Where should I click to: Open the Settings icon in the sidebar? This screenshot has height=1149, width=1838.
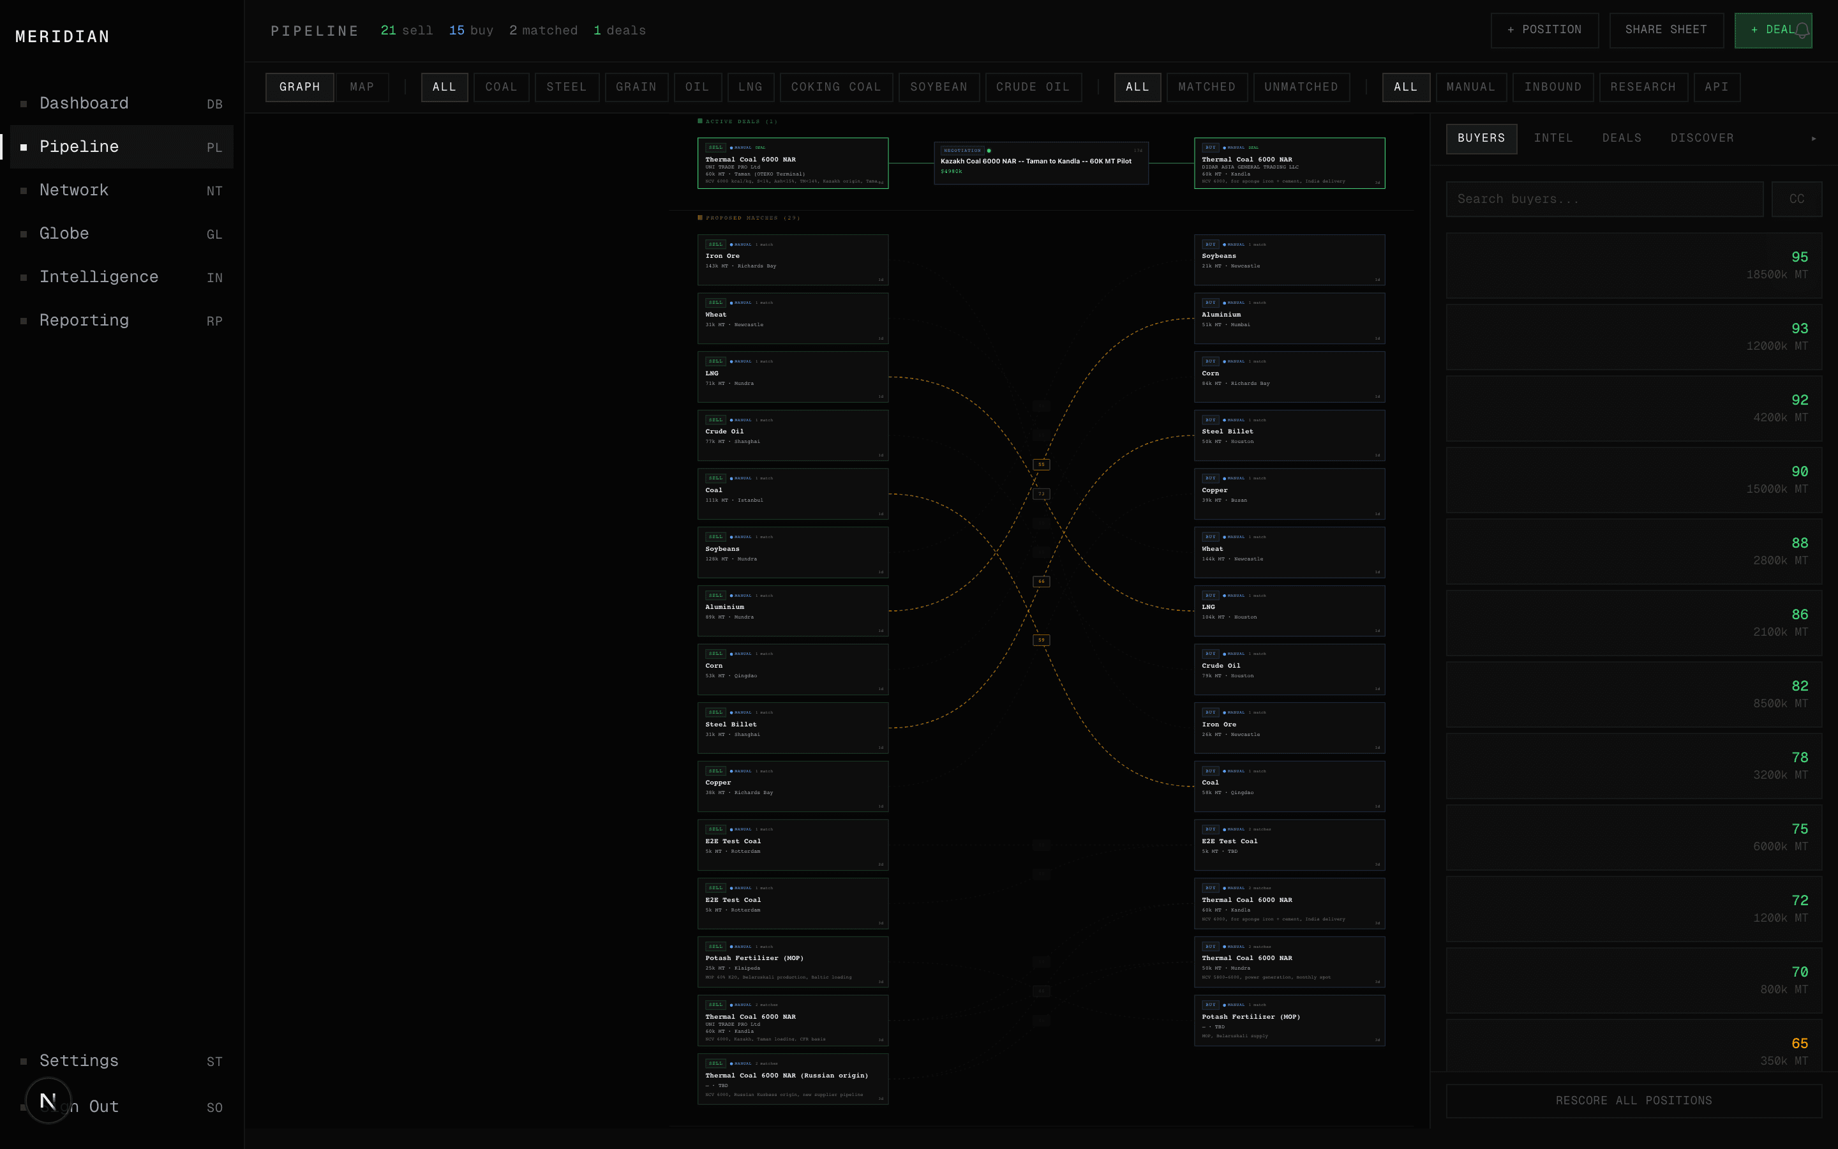point(24,1061)
